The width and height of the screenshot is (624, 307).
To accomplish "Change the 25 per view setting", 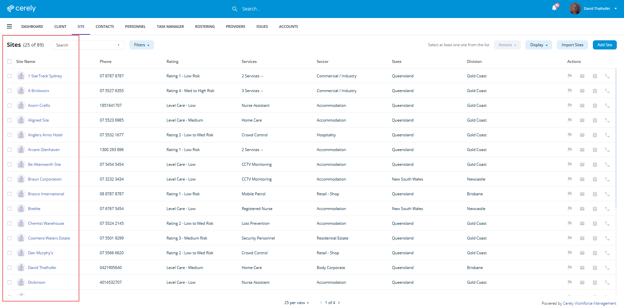I will 297,303.
